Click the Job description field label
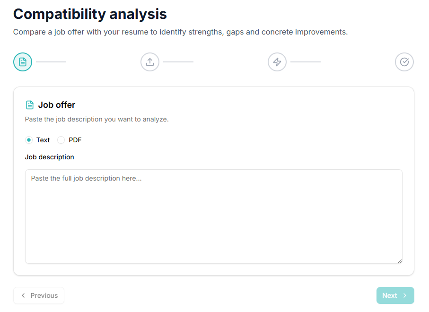Screen dimensions: 429x312 [x=50, y=157]
